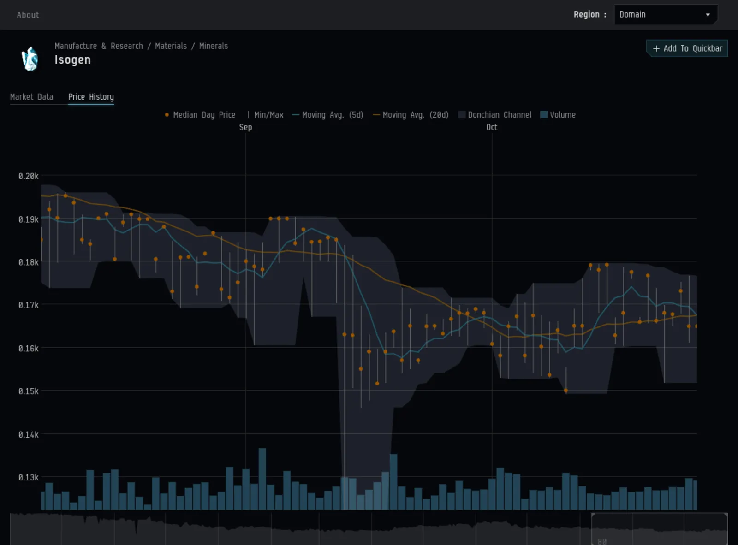This screenshot has height=545, width=738.
Task: Select the Price History tab
Action: point(91,97)
